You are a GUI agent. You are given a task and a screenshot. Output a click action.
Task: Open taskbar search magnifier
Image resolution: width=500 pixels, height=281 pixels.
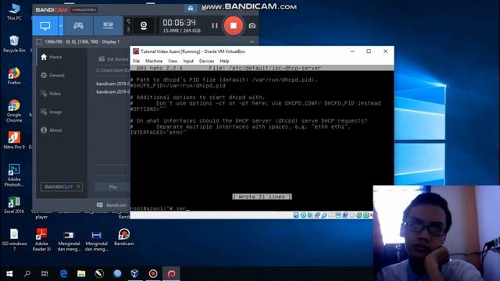tap(27, 274)
